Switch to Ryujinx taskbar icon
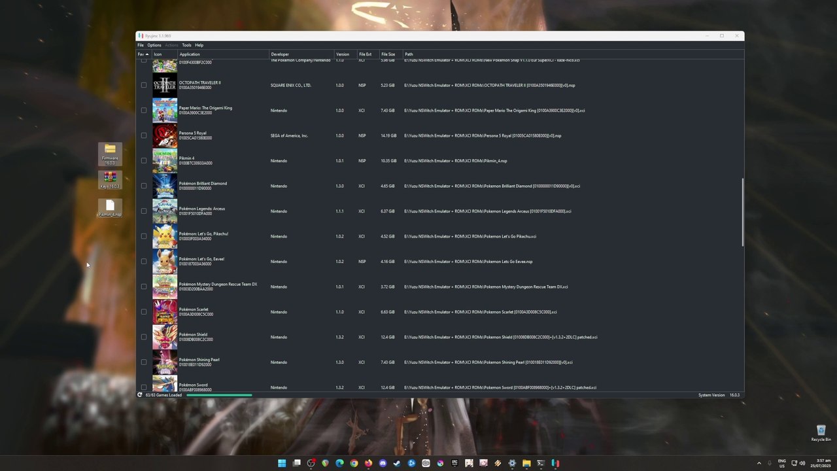837x471 pixels. pyautogui.click(x=555, y=463)
